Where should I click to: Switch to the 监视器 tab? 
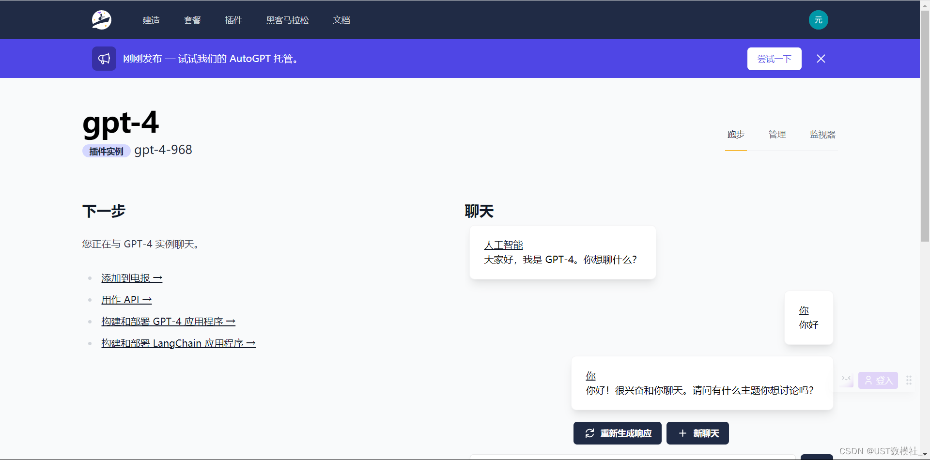(x=822, y=135)
